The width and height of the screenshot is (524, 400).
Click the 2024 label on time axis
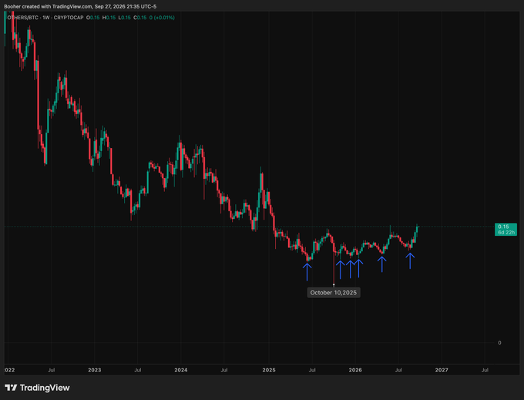pos(181,370)
